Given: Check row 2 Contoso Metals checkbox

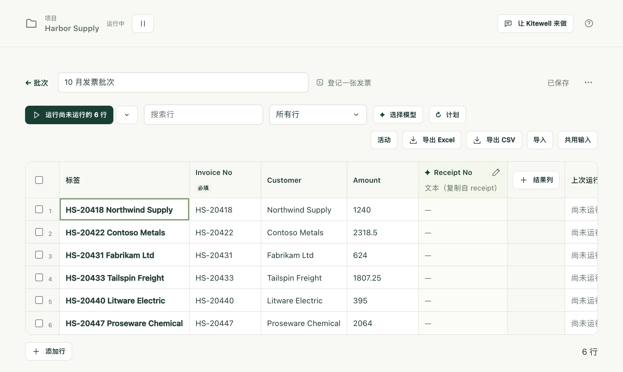Looking at the screenshot, I should coord(39,232).
